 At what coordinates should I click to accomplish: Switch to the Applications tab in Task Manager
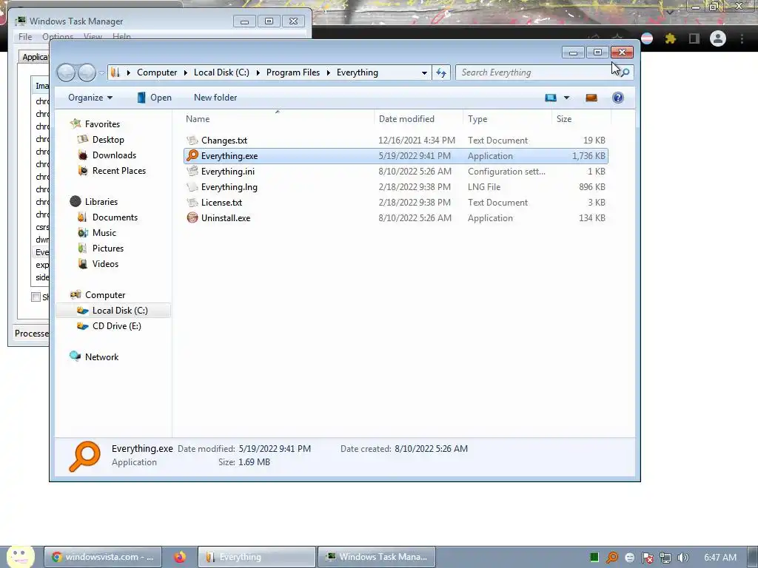(35, 57)
